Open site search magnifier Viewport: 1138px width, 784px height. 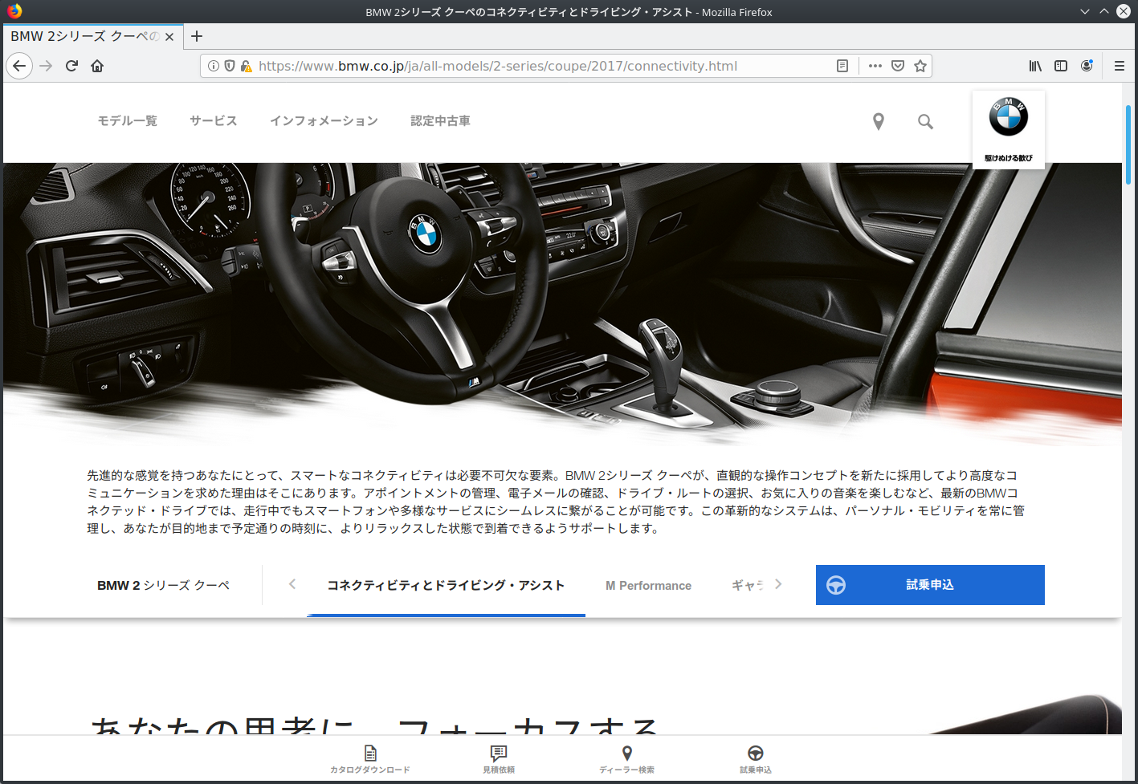coord(925,121)
